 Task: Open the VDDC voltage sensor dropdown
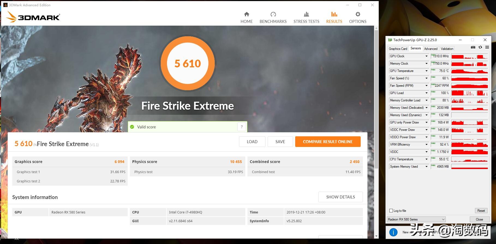(x=426, y=152)
